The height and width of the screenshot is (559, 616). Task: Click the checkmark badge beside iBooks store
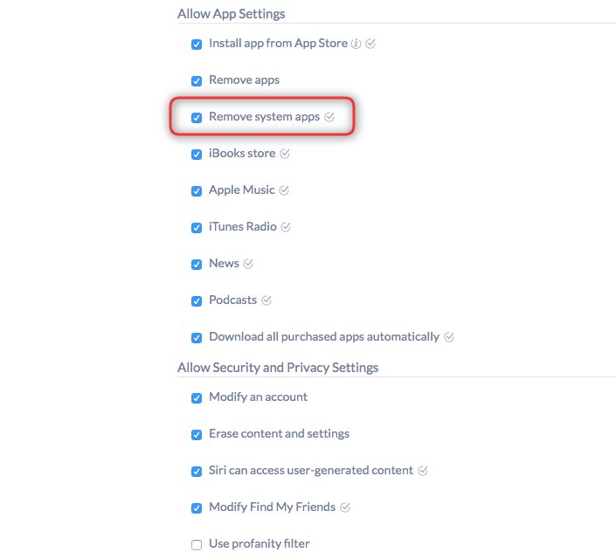(x=285, y=154)
